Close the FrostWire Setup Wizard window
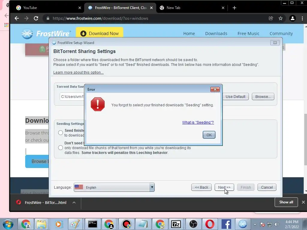The height and width of the screenshot is (230, 307). tap(275, 43)
